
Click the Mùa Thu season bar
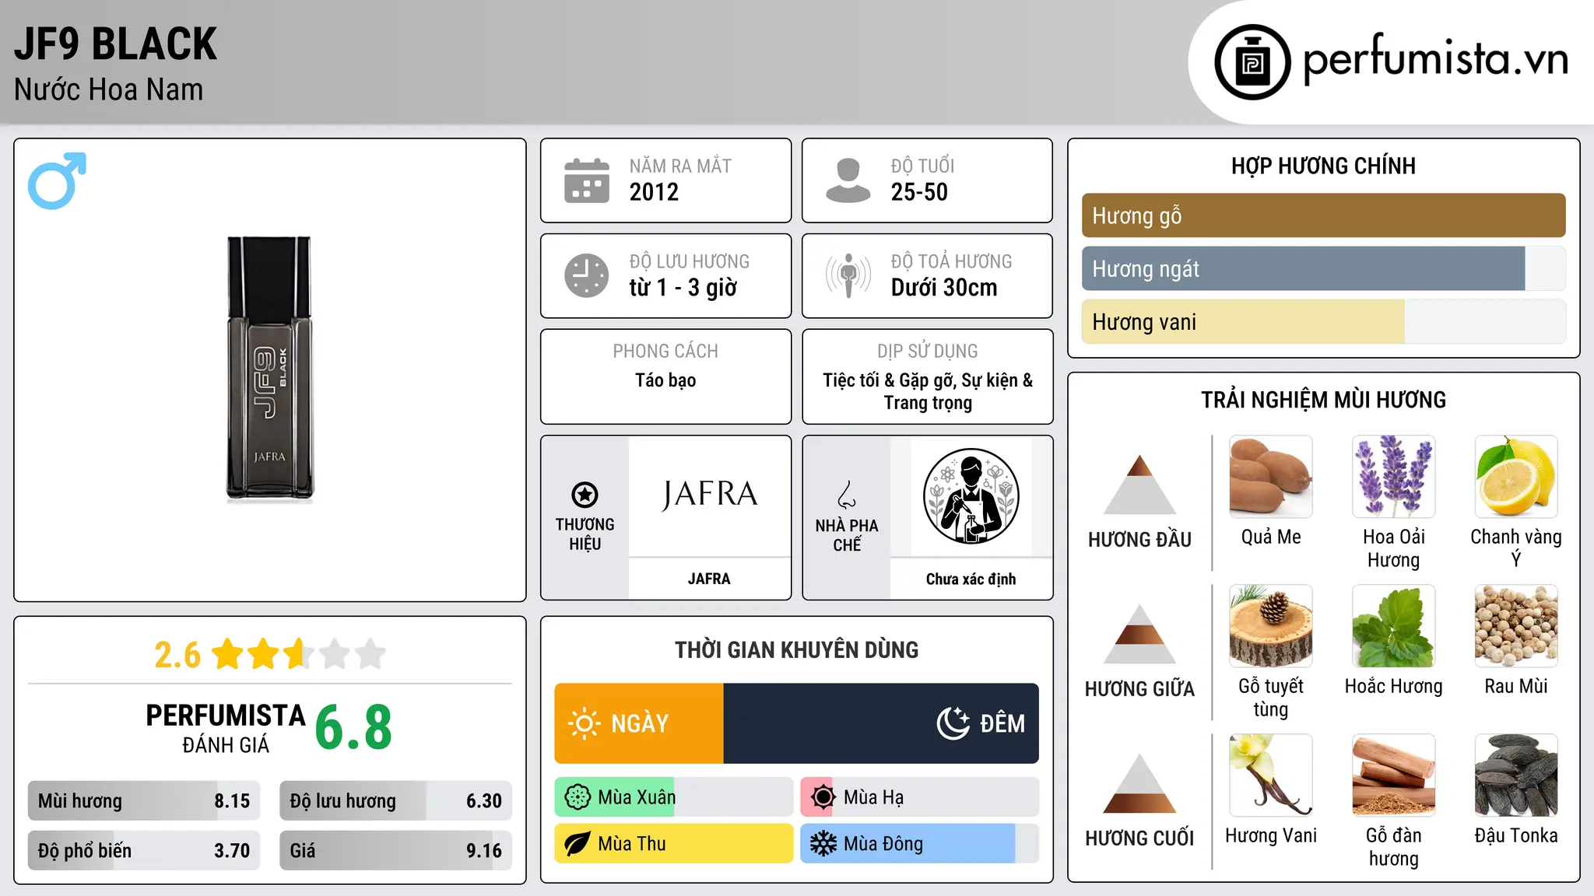(x=674, y=844)
